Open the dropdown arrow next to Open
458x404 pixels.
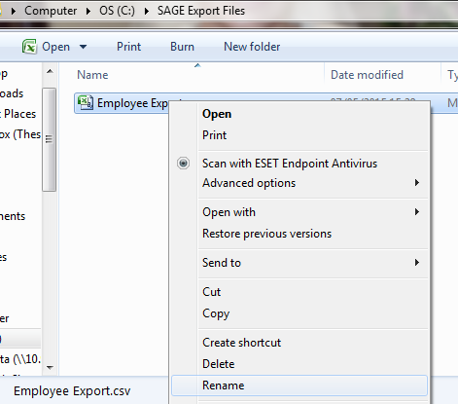[83, 47]
